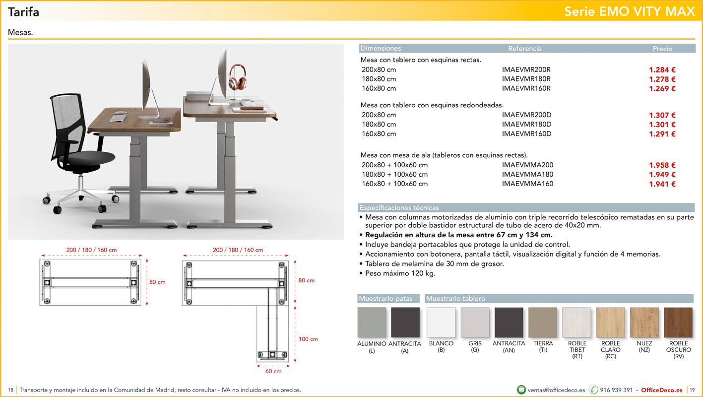
Task: Click the price 1.958 €
Action: (x=662, y=165)
